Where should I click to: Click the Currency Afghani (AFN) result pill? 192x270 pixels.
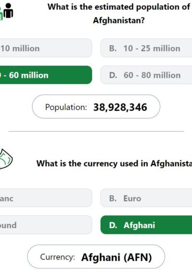click(96, 257)
